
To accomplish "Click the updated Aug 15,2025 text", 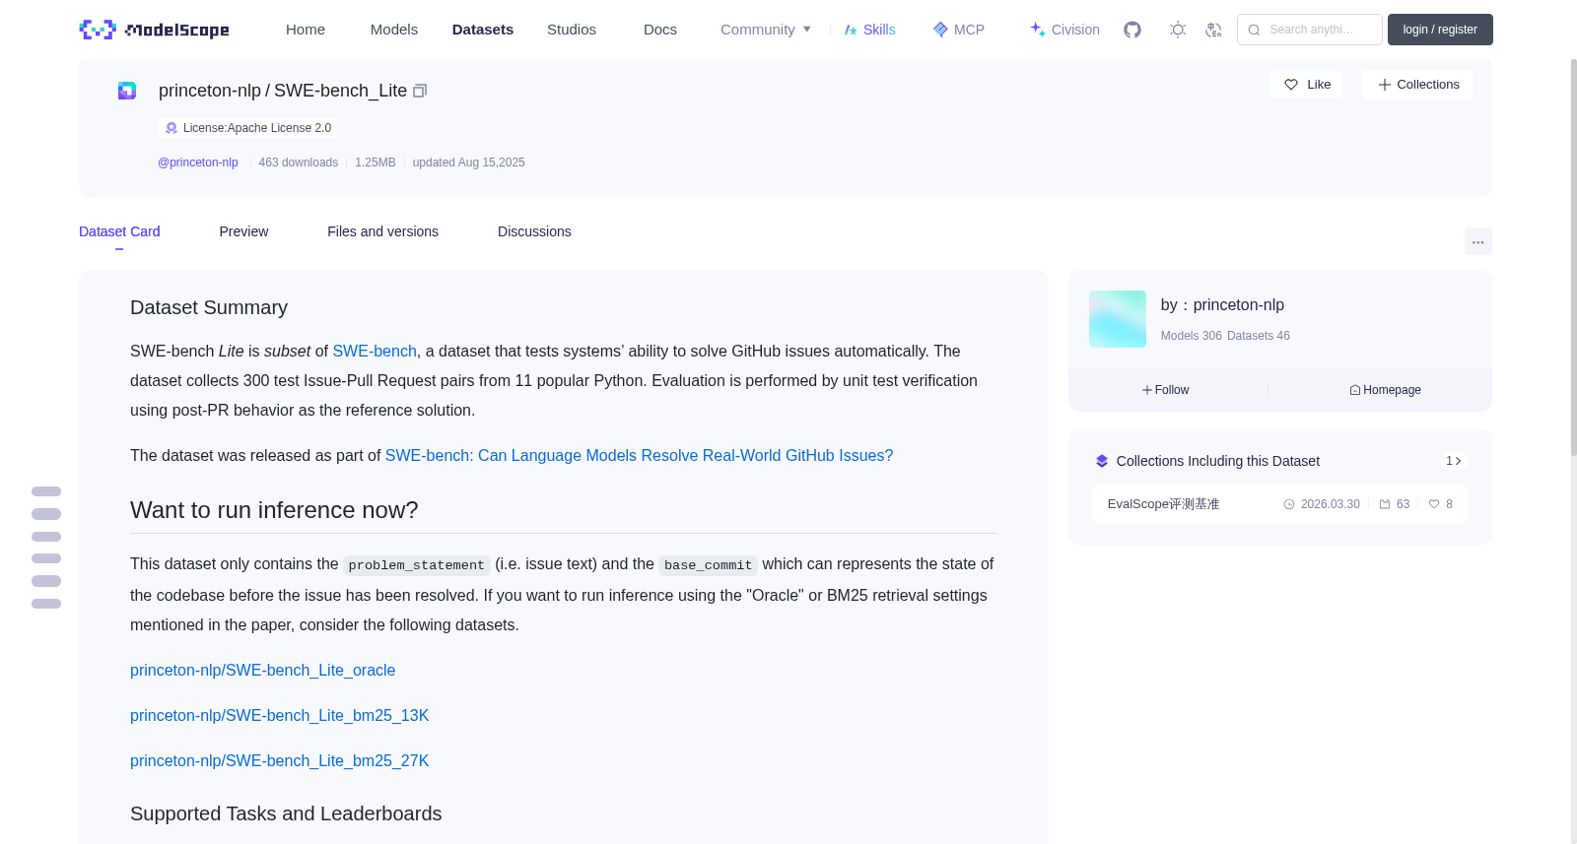I will 468,162.
